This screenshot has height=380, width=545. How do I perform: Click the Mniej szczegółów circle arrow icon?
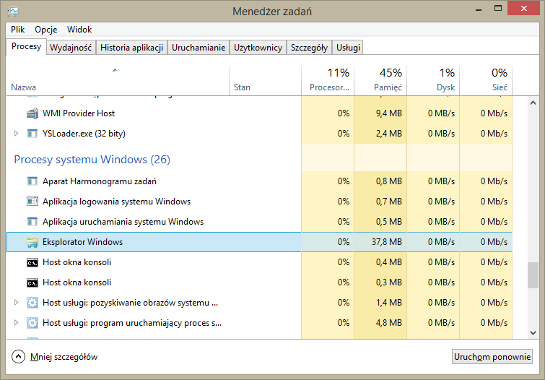click(18, 357)
